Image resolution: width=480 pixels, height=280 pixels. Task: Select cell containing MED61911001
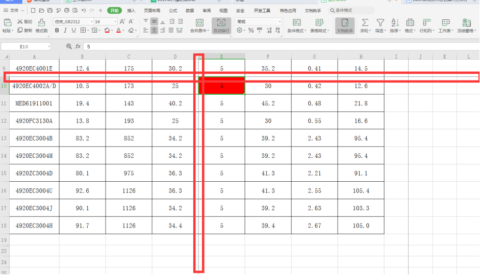pyautogui.click(x=34, y=103)
